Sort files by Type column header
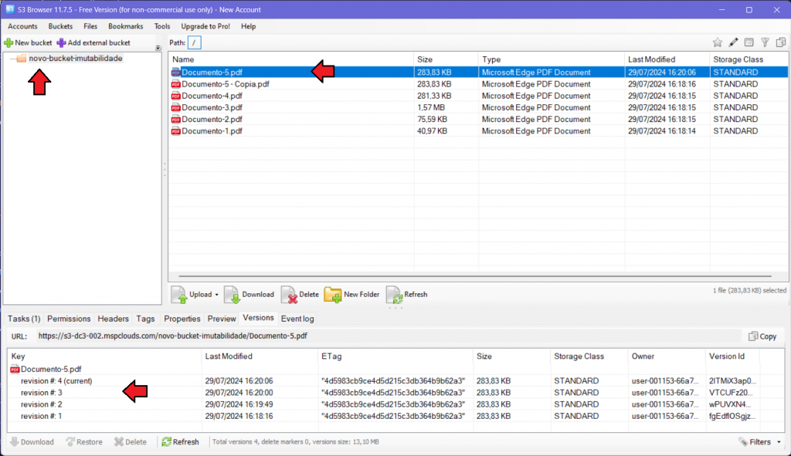Image resolution: width=791 pixels, height=456 pixels. point(552,59)
